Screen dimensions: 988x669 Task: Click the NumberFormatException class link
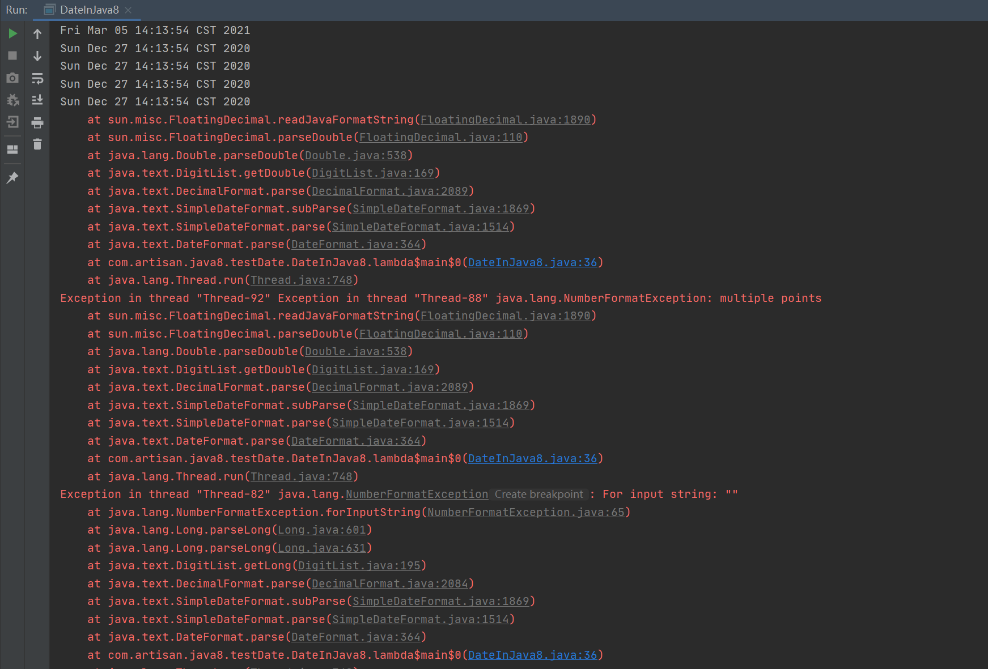click(417, 494)
